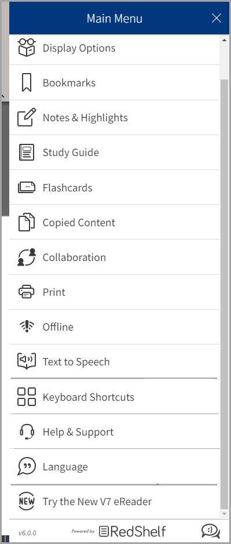Open Help & Support from the menu
This screenshot has width=231, height=544.
pos(114,431)
